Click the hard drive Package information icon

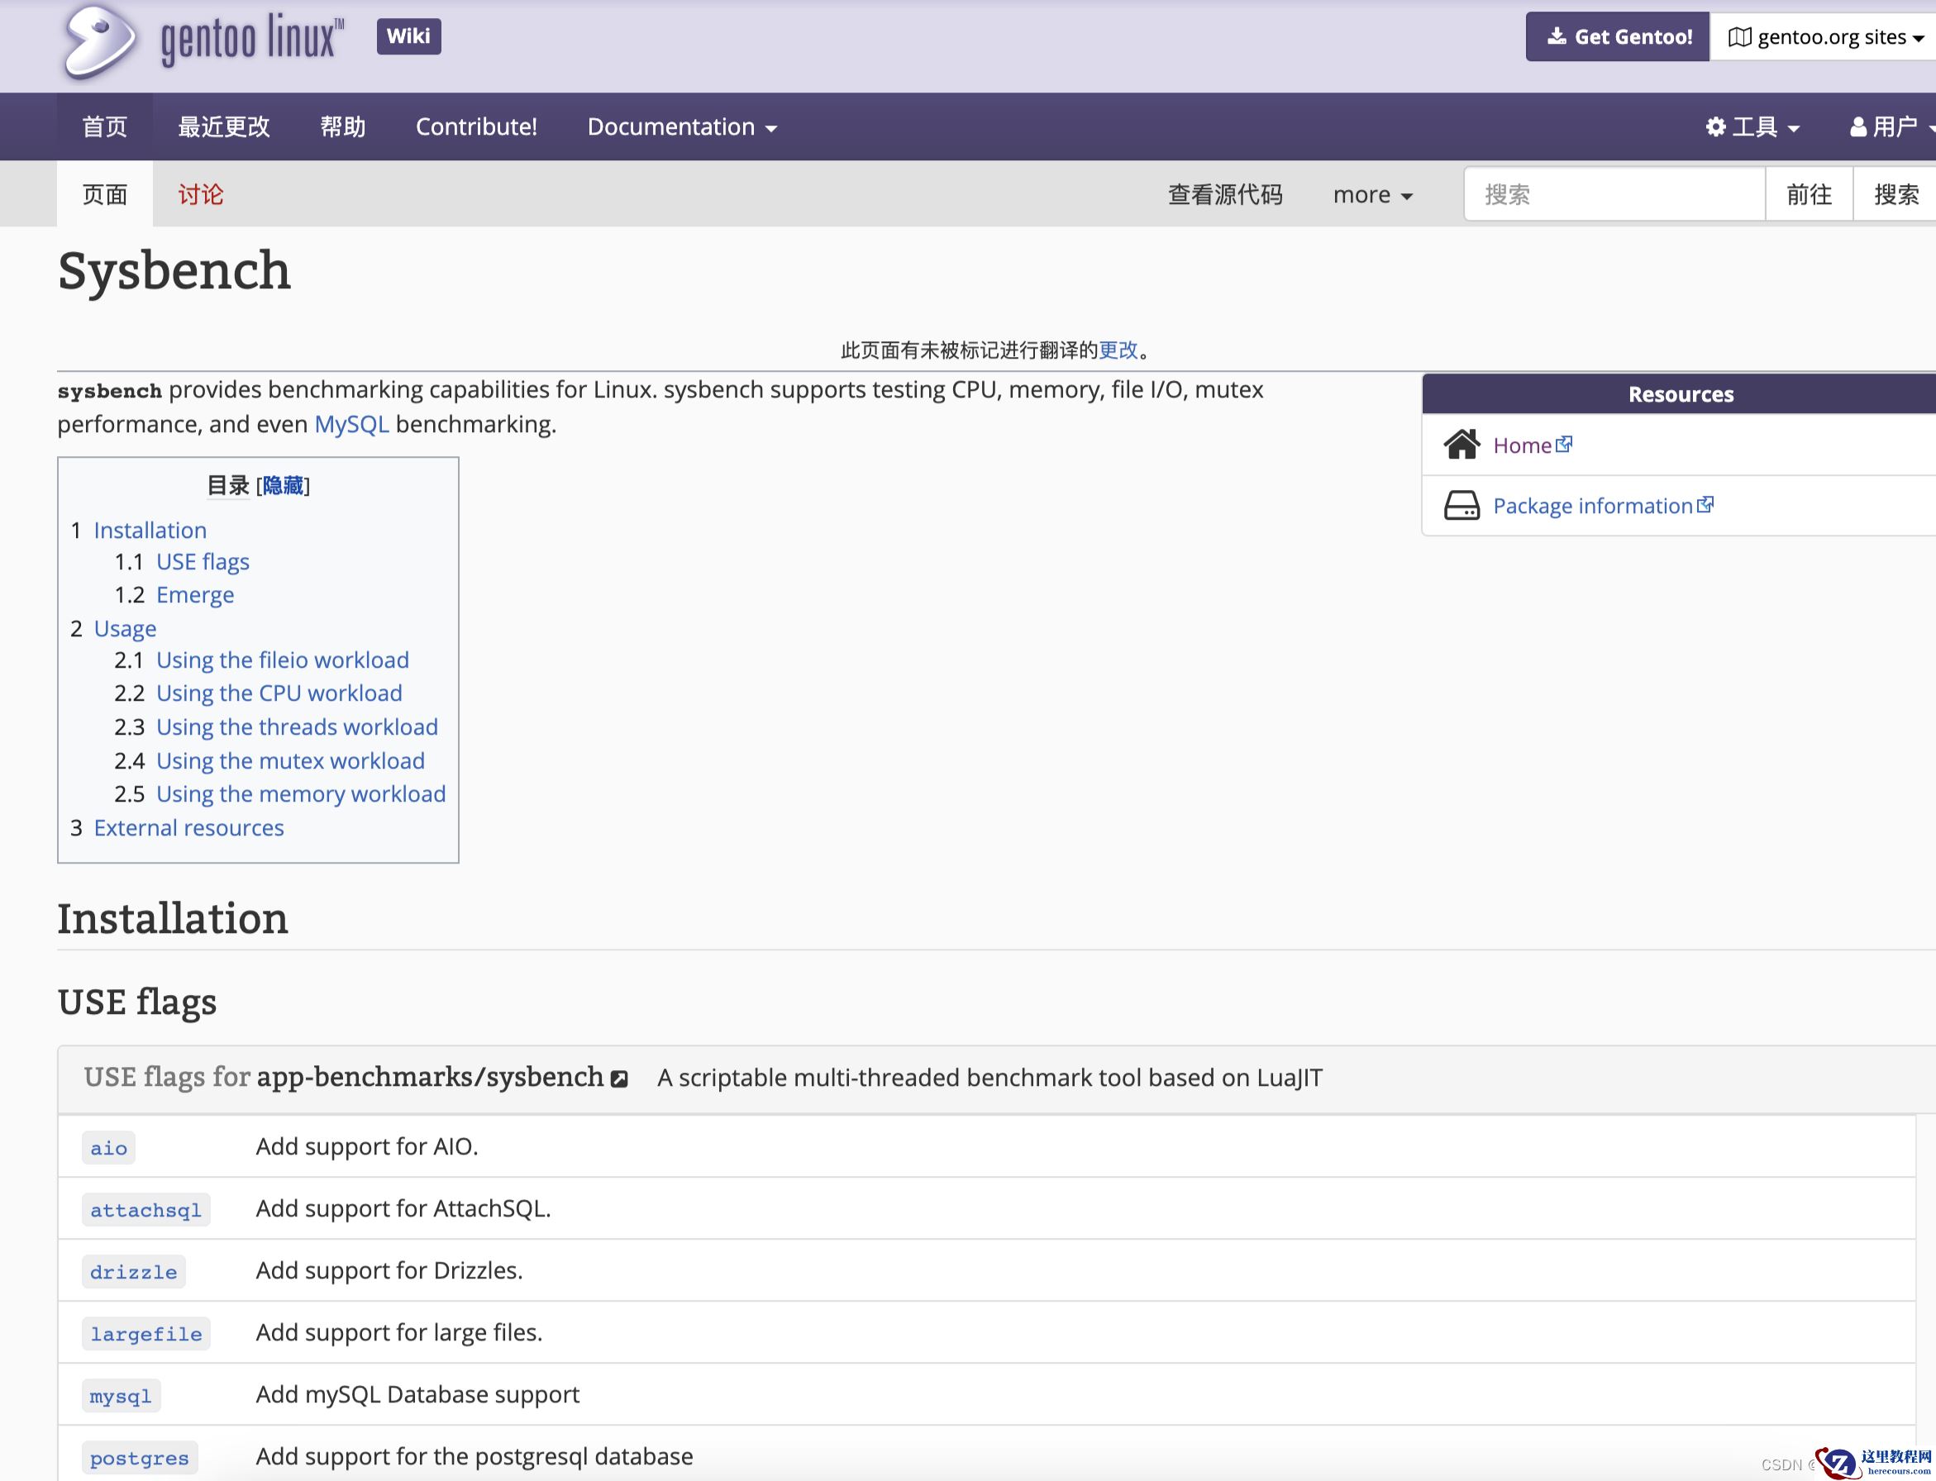tap(1461, 506)
